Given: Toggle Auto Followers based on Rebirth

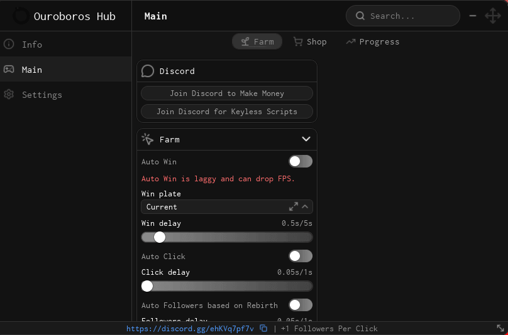Looking at the screenshot, I should [x=301, y=305].
